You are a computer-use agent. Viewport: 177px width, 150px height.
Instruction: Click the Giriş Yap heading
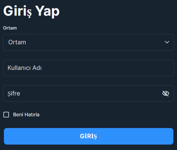31,11
